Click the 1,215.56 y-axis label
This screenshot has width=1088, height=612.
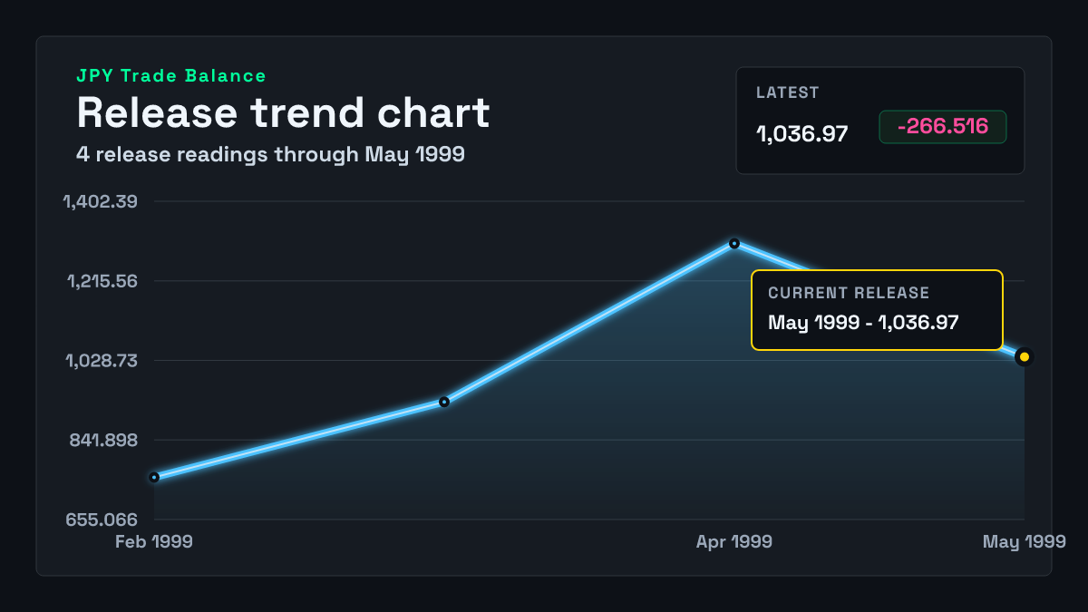point(102,281)
